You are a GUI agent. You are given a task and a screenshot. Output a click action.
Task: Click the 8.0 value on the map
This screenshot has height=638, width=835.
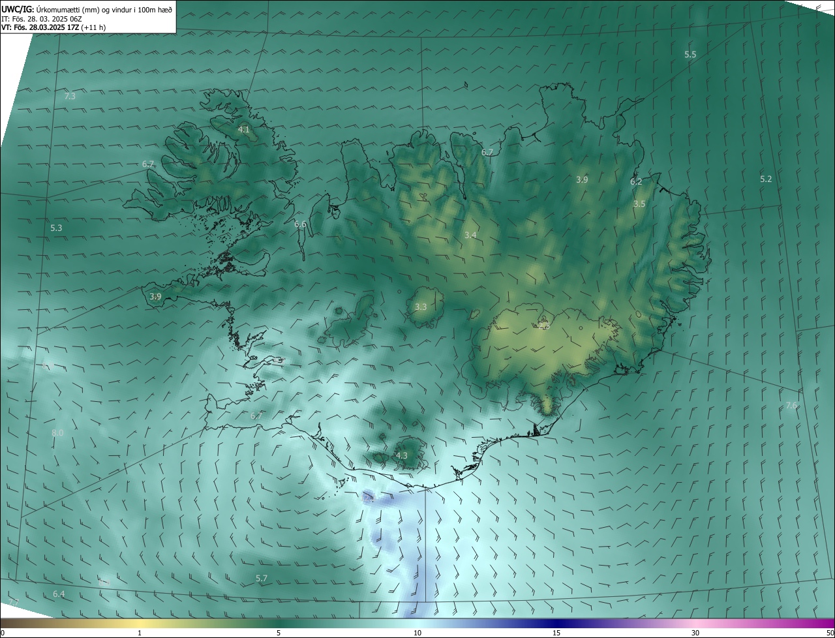click(57, 433)
